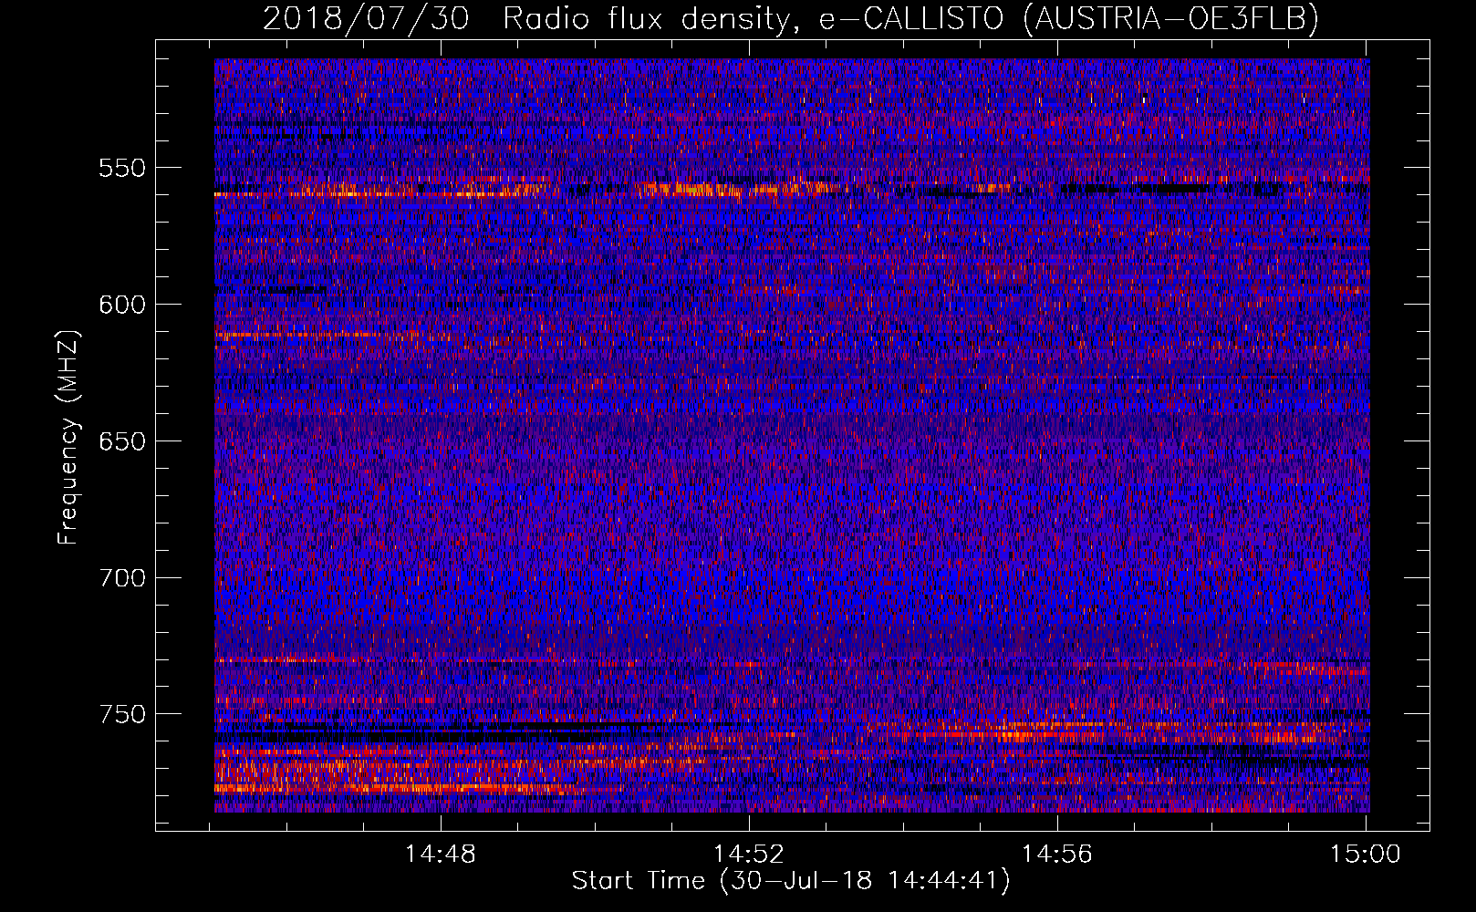Click the 700 frequency tick label
Image resolution: width=1476 pixels, height=912 pixels.
(122, 577)
